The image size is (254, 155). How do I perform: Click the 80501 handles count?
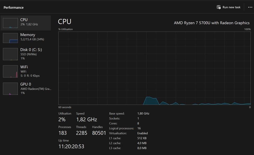99,133
